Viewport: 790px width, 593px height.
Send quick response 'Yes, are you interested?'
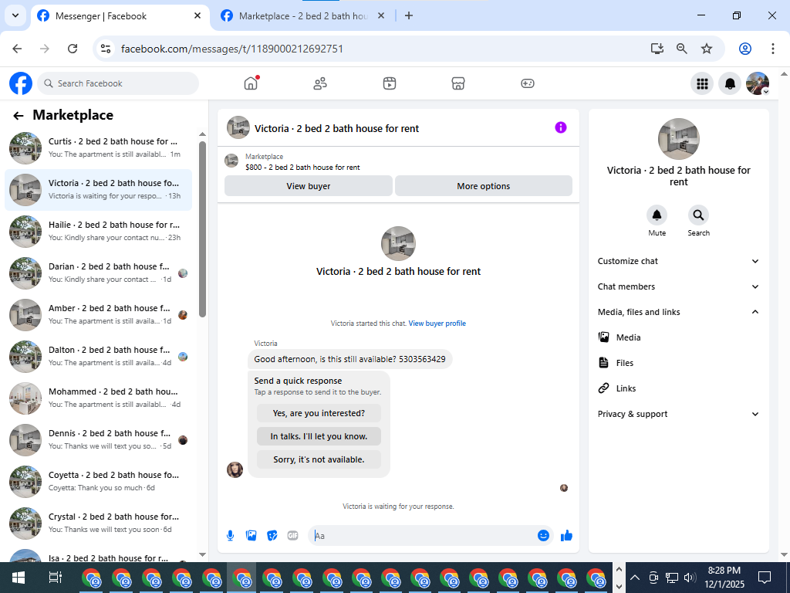pyautogui.click(x=319, y=413)
